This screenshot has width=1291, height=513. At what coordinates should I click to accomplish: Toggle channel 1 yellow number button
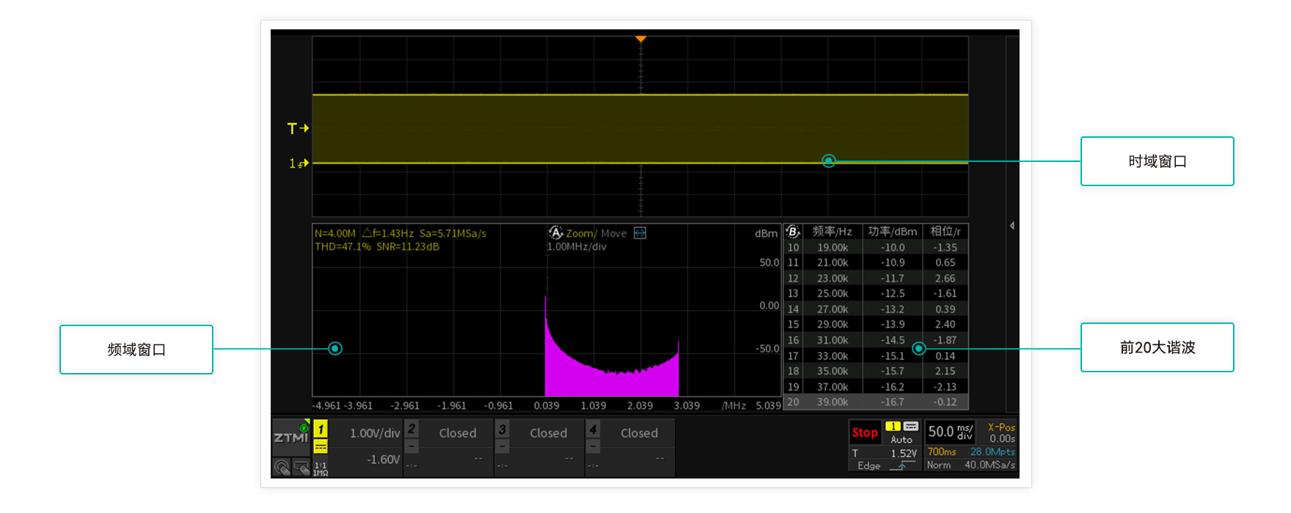click(x=321, y=429)
